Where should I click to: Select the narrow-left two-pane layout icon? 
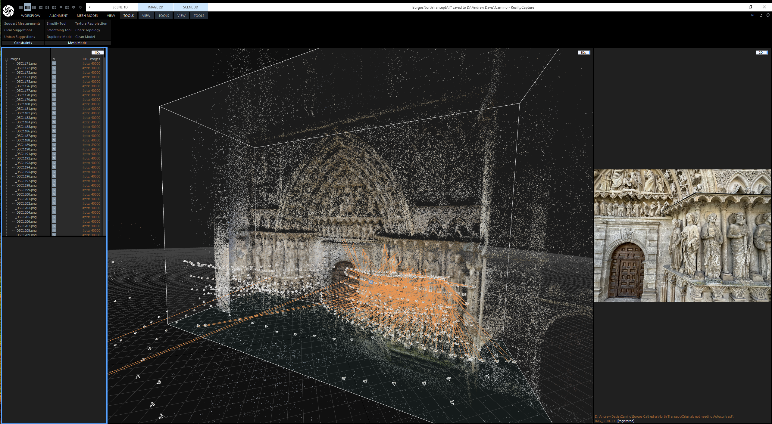(34, 7)
